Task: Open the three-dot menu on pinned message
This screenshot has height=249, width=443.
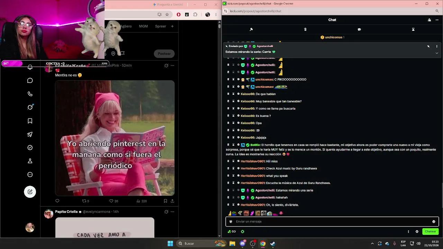Action: pyautogui.click(x=437, y=46)
